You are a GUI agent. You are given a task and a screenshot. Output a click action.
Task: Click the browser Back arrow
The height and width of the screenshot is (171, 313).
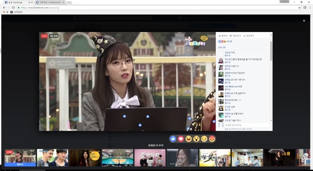coord(4,8)
